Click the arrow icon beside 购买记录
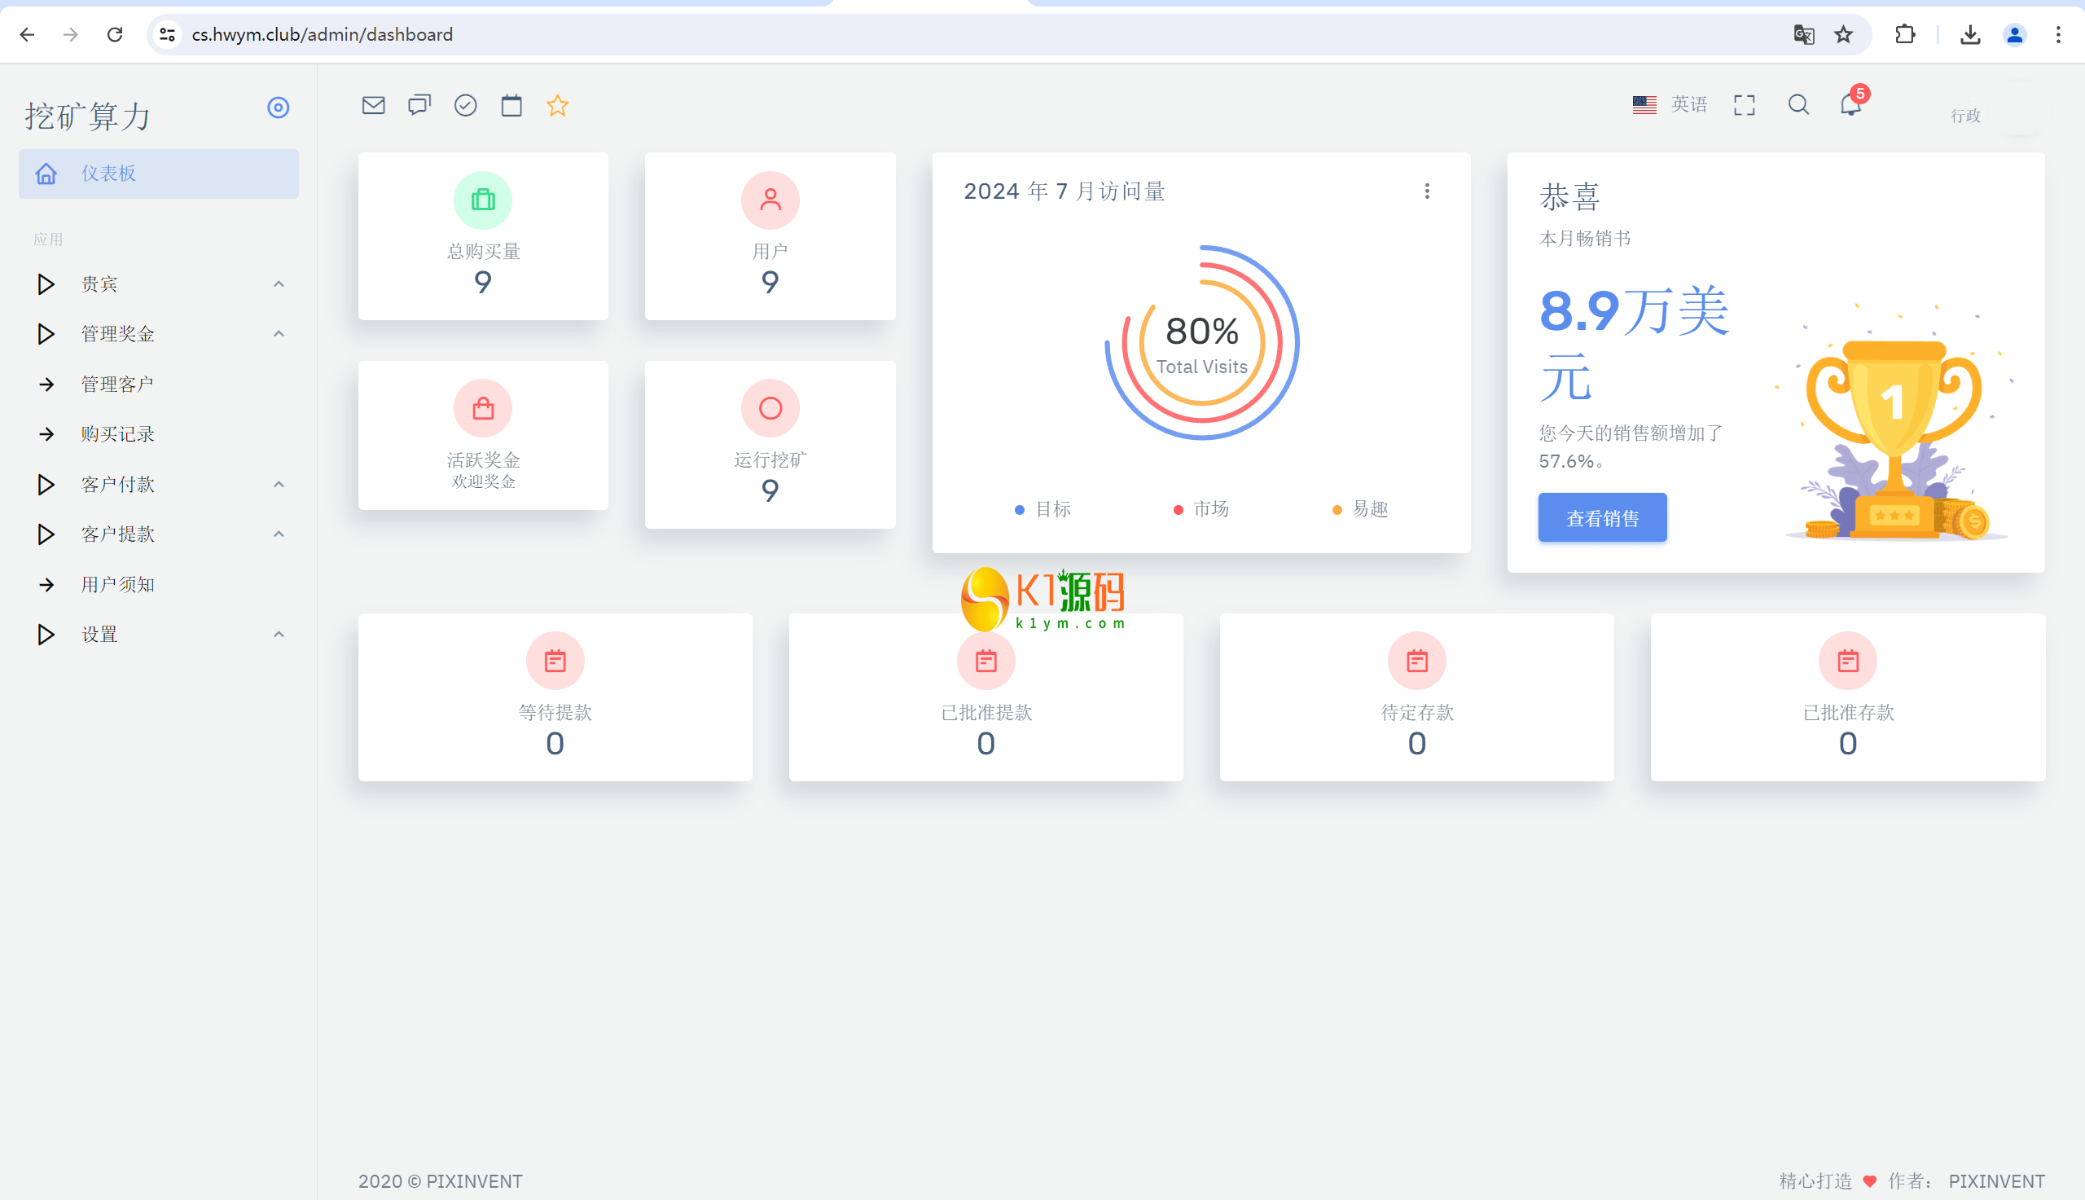This screenshot has height=1200, width=2085. pyautogui.click(x=47, y=434)
